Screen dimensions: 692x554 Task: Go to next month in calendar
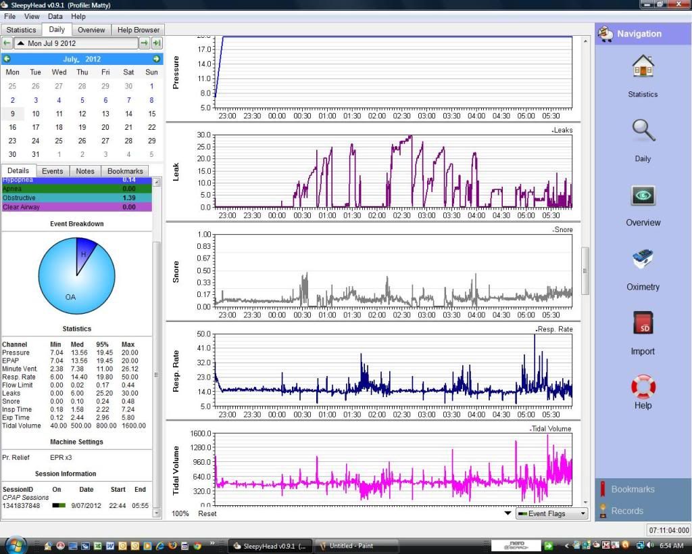[156, 59]
